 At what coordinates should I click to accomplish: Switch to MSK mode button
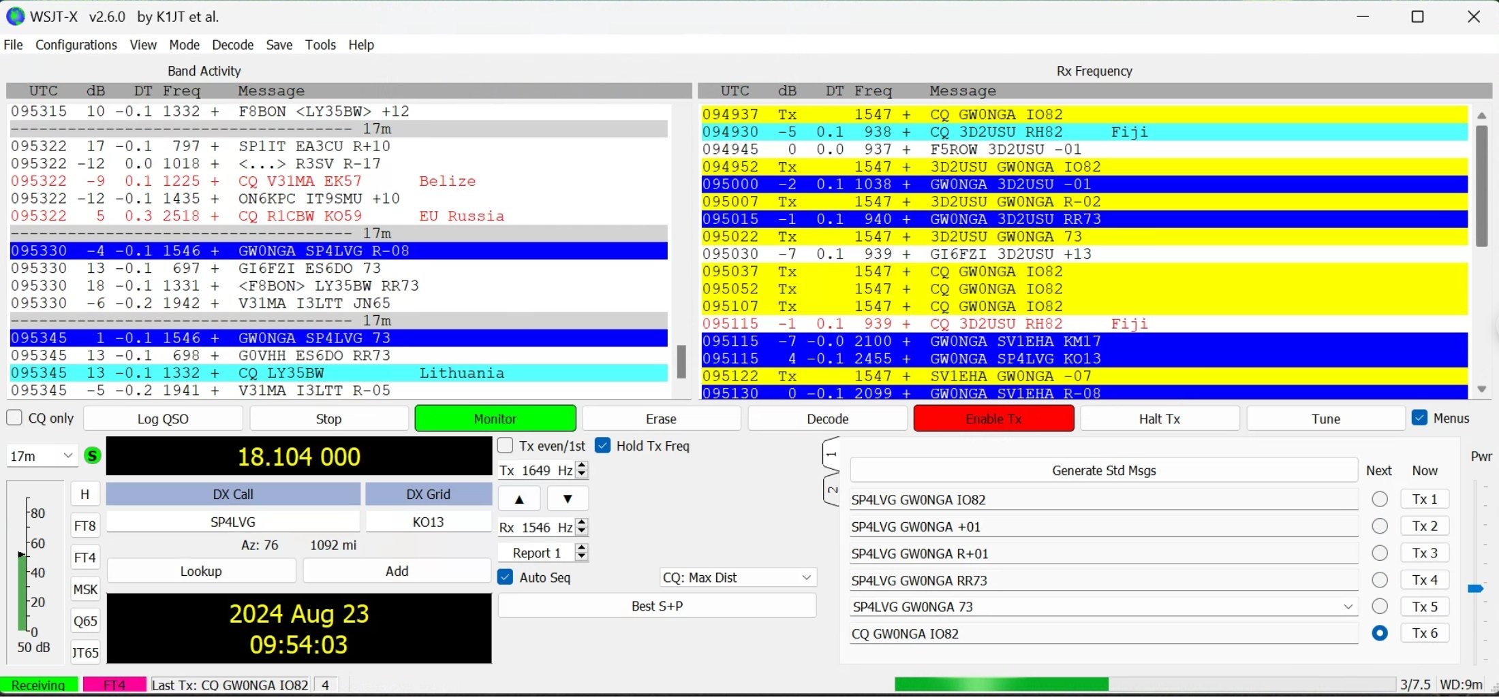(85, 589)
